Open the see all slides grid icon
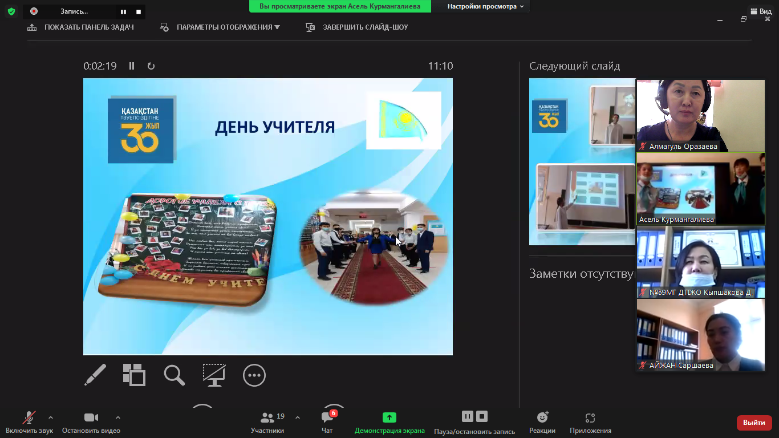Viewport: 779px width, 438px height. pyautogui.click(x=135, y=375)
